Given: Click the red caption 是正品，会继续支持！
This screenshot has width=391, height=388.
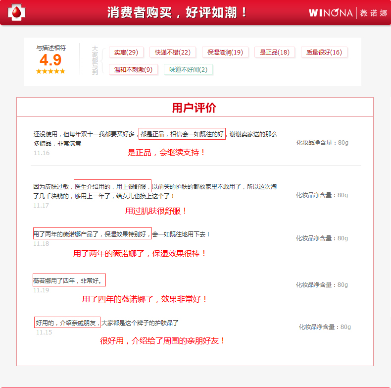Looking at the screenshot, I should coord(166,152).
